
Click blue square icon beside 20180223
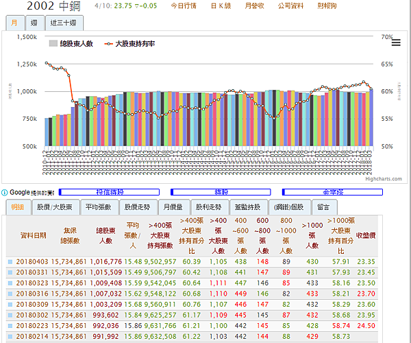point(10,326)
